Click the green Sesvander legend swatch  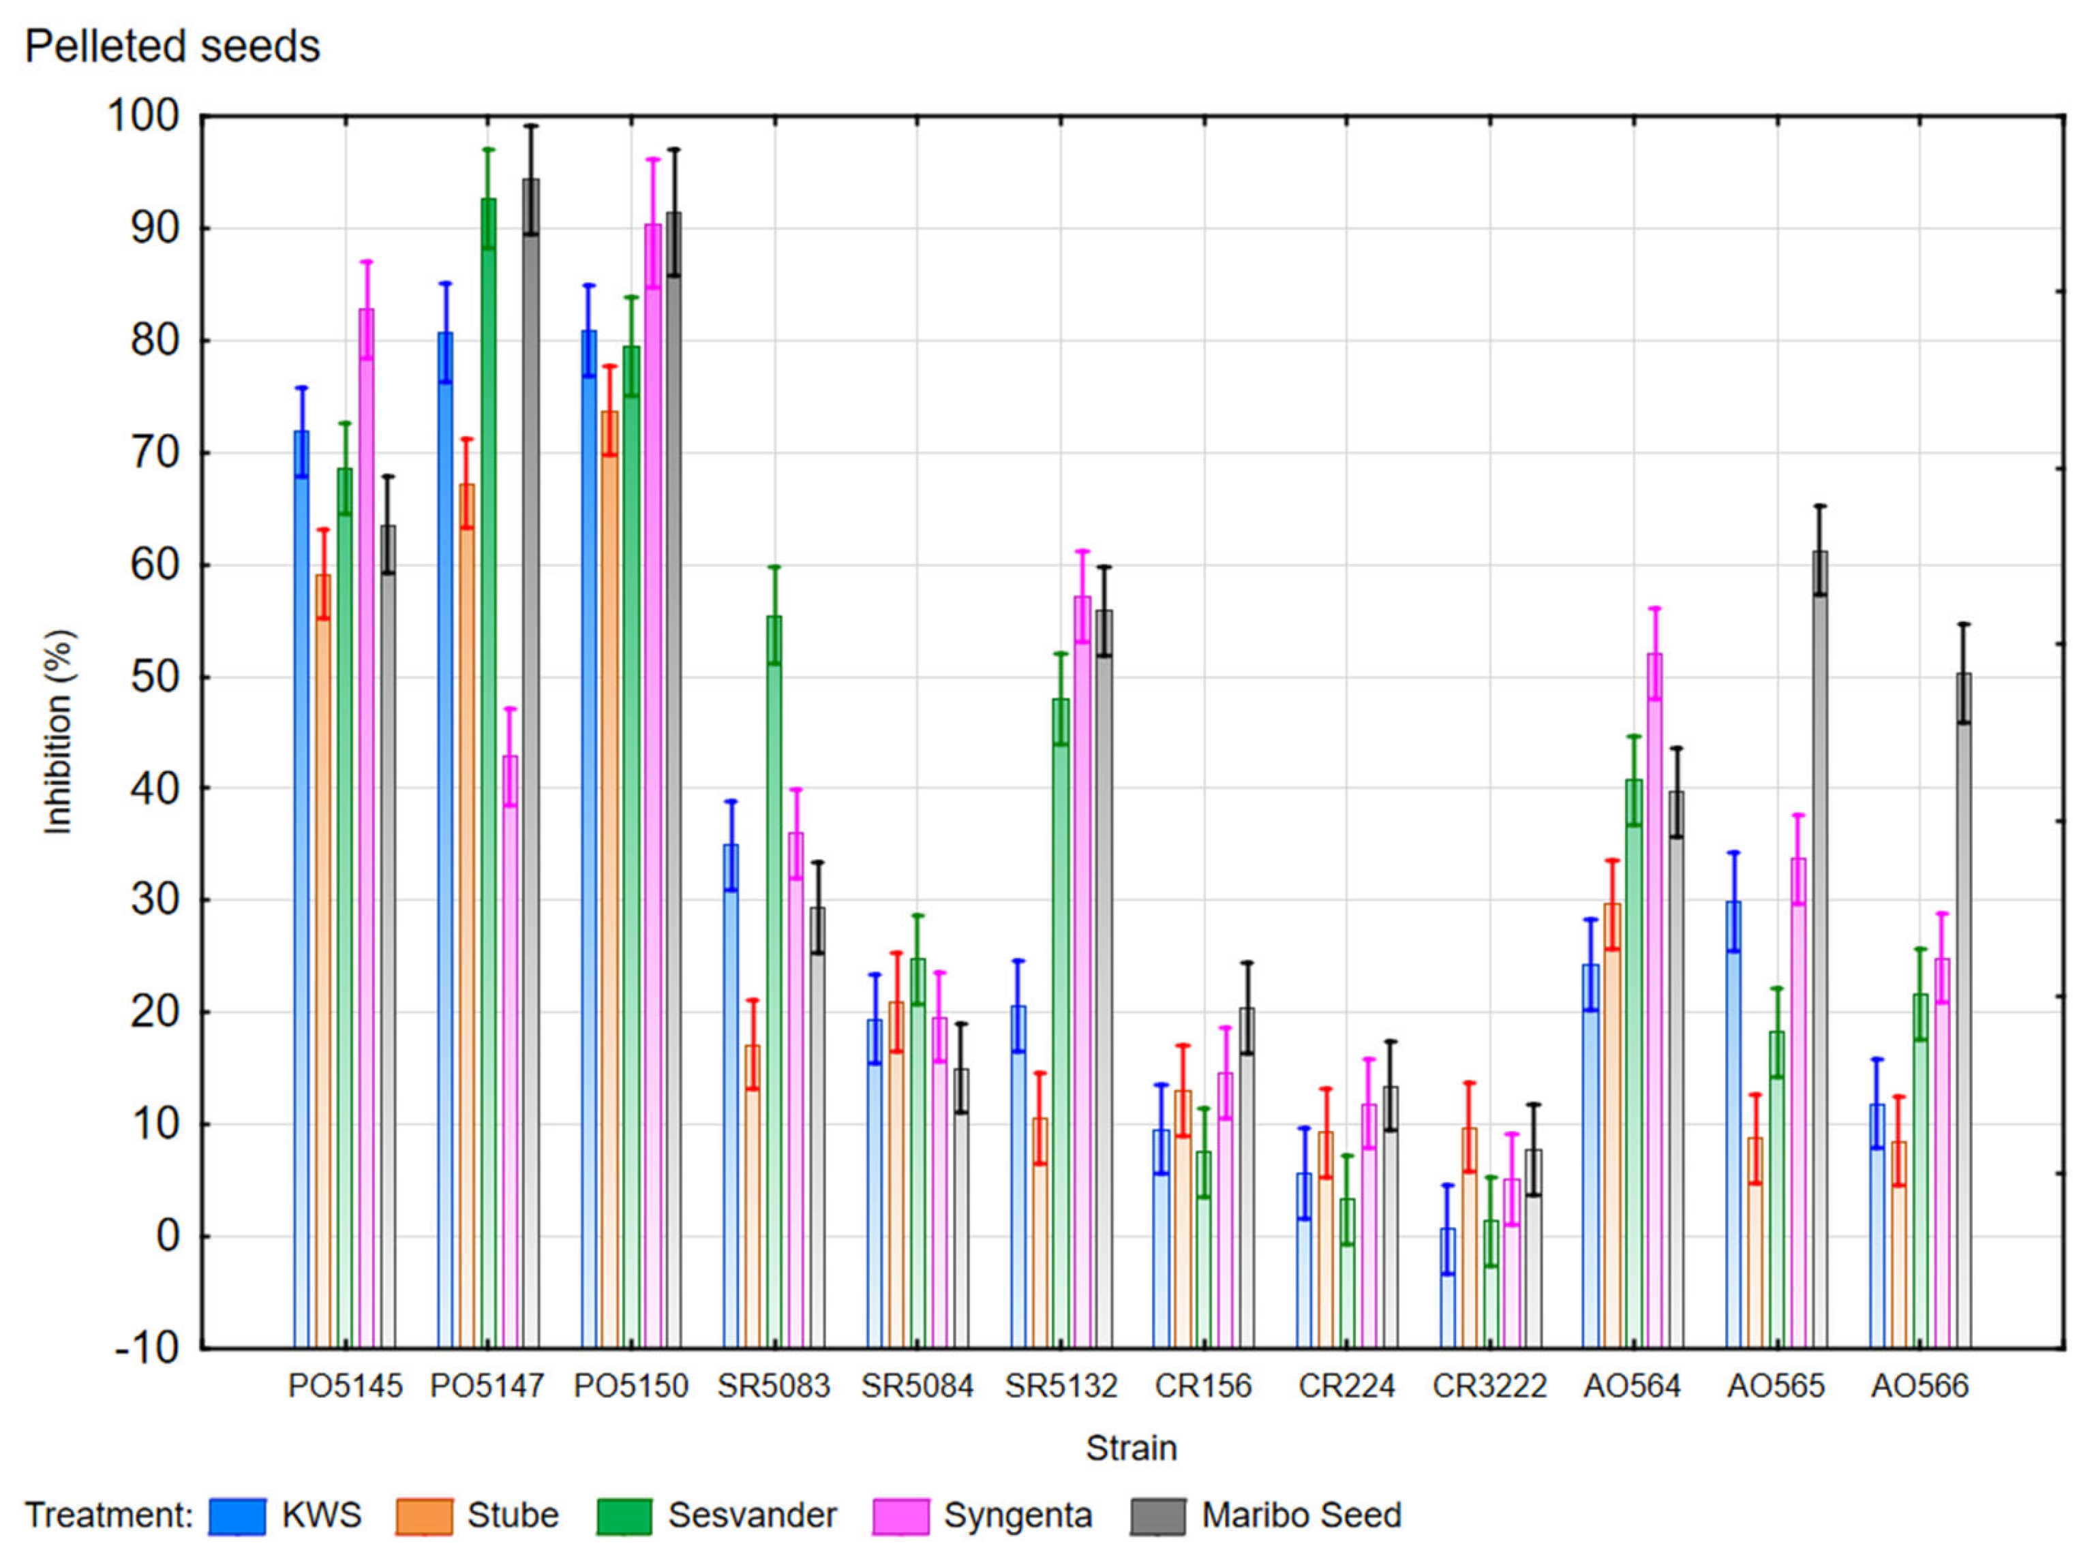624,1516
